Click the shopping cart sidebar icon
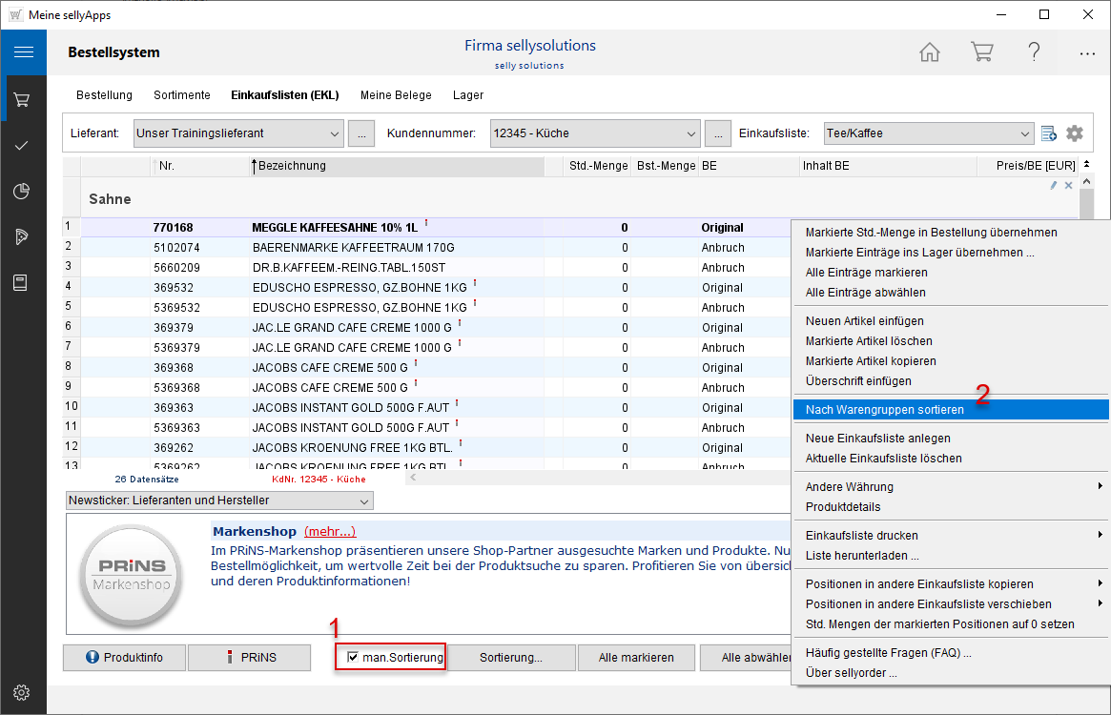1111x715 pixels. pyautogui.click(x=22, y=99)
